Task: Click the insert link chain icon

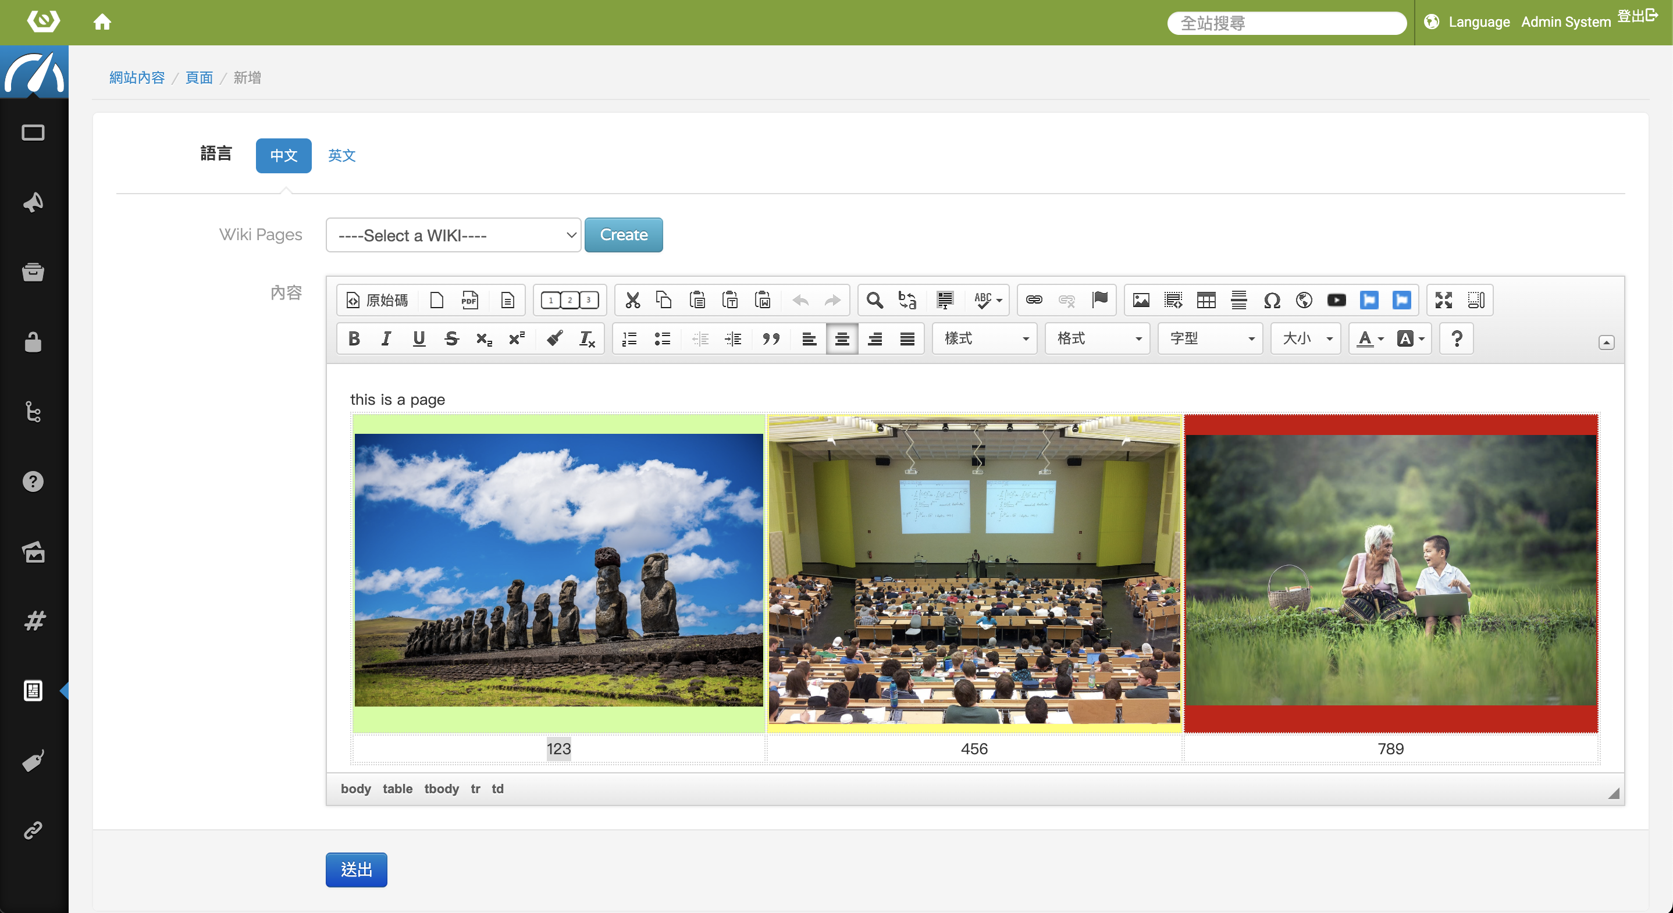Action: (x=1033, y=300)
